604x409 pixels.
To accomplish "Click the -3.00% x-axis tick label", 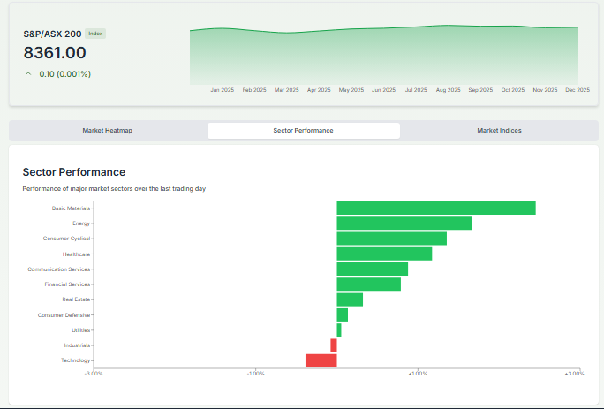I will (94, 373).
